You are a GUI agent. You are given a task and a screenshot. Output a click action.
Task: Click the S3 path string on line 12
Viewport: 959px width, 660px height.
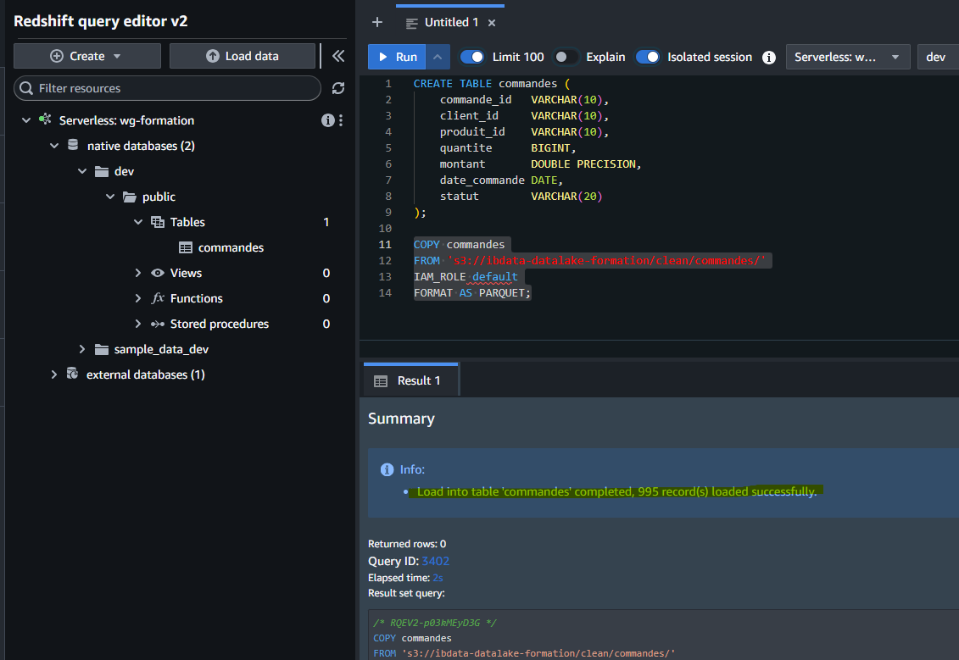pos(607,260)
